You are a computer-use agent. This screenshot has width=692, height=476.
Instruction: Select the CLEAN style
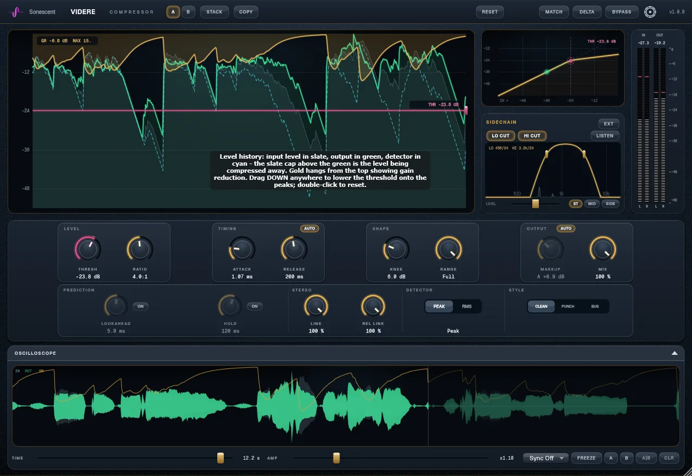click(542, 306)
